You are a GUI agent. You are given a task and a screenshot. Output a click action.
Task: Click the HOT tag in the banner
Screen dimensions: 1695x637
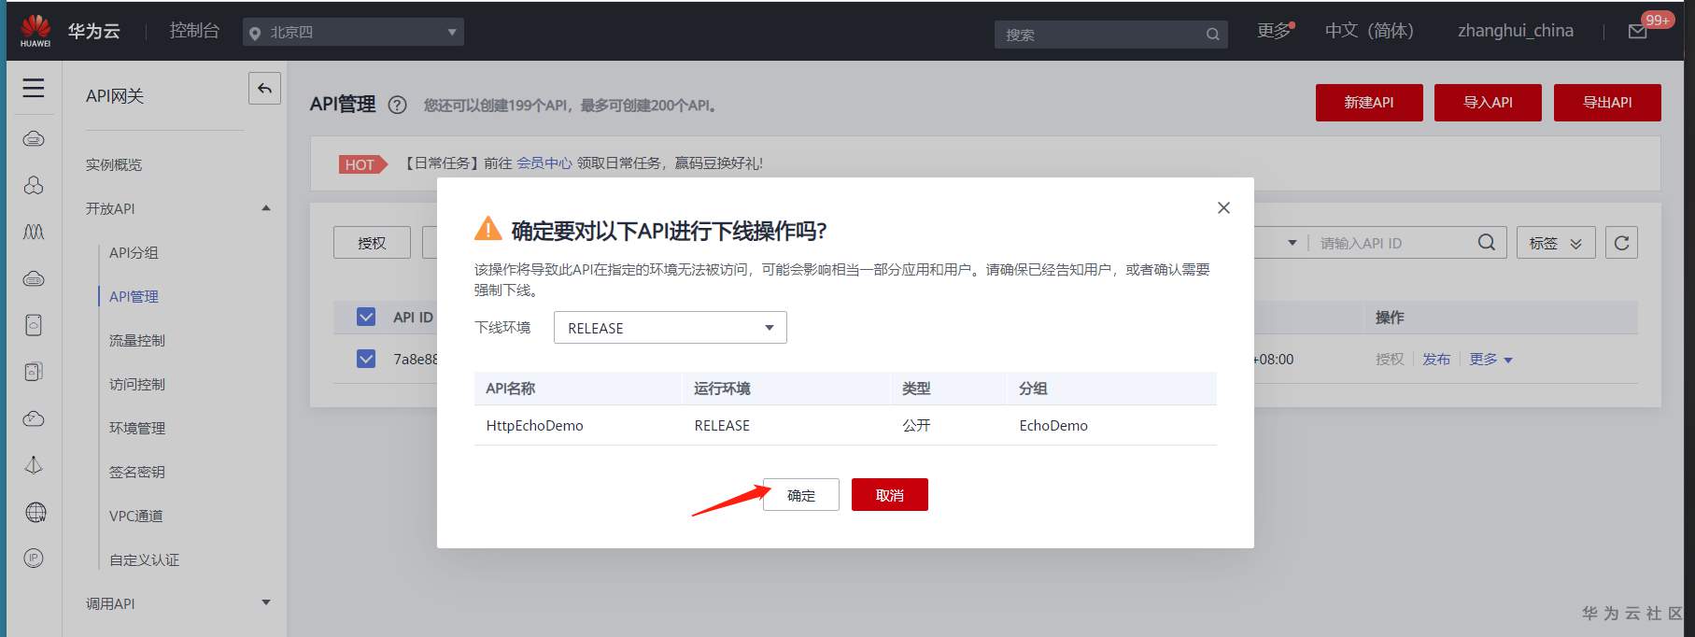[362, 164]
